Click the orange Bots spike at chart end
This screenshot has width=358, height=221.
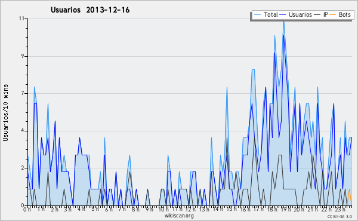tap(349, 189)
